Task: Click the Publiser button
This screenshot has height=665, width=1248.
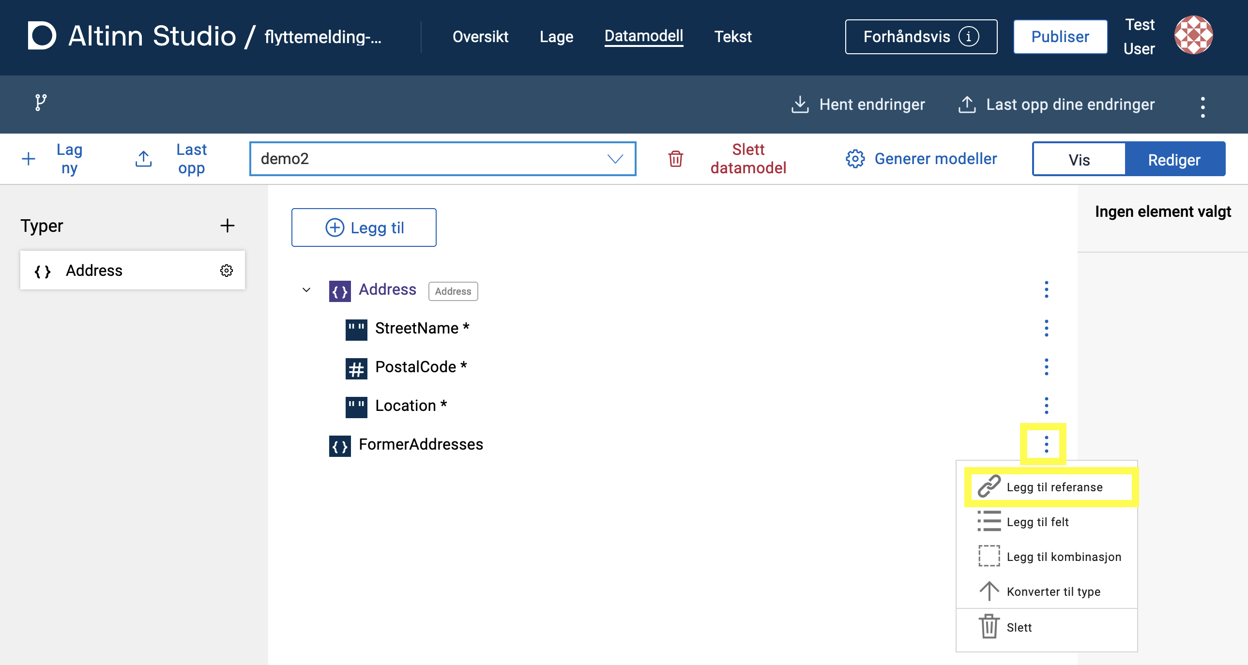Action: pos(1060,37)
